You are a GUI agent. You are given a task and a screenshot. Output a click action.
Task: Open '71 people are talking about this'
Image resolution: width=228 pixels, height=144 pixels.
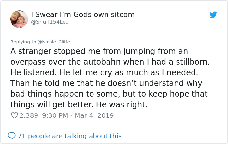(x=69, y=136)
